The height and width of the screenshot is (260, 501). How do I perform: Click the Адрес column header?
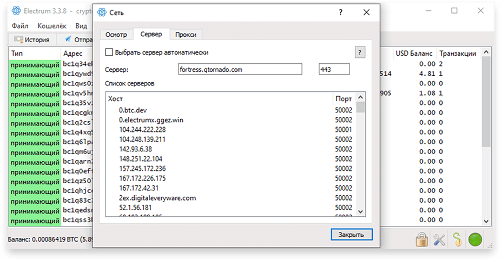pyautogui.click(x=77, y=54)
